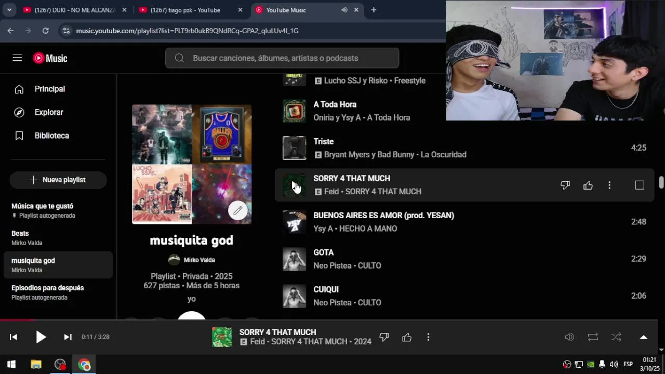
Task: Open the Windows Start menu
Action: click(11, 365)
